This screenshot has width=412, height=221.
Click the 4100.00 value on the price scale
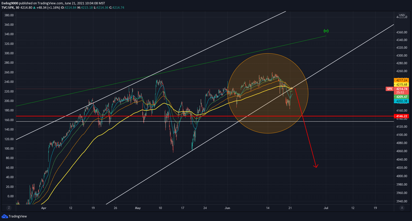pos(402,135)
